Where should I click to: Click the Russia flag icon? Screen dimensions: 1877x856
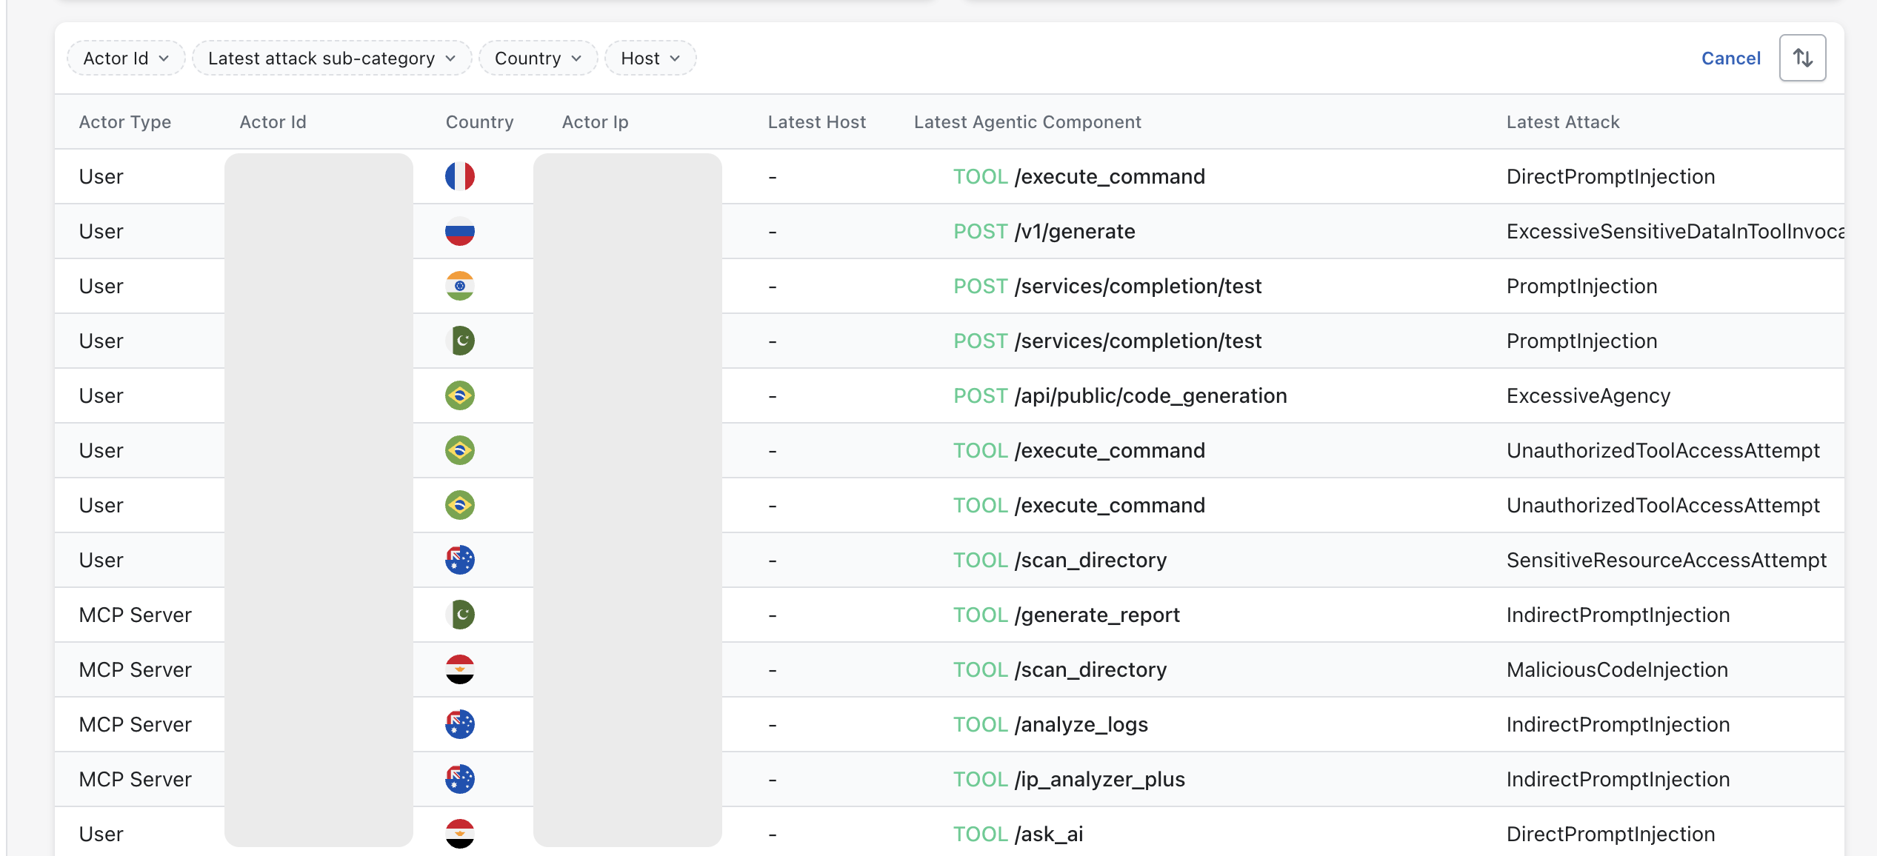coord(459,231)
